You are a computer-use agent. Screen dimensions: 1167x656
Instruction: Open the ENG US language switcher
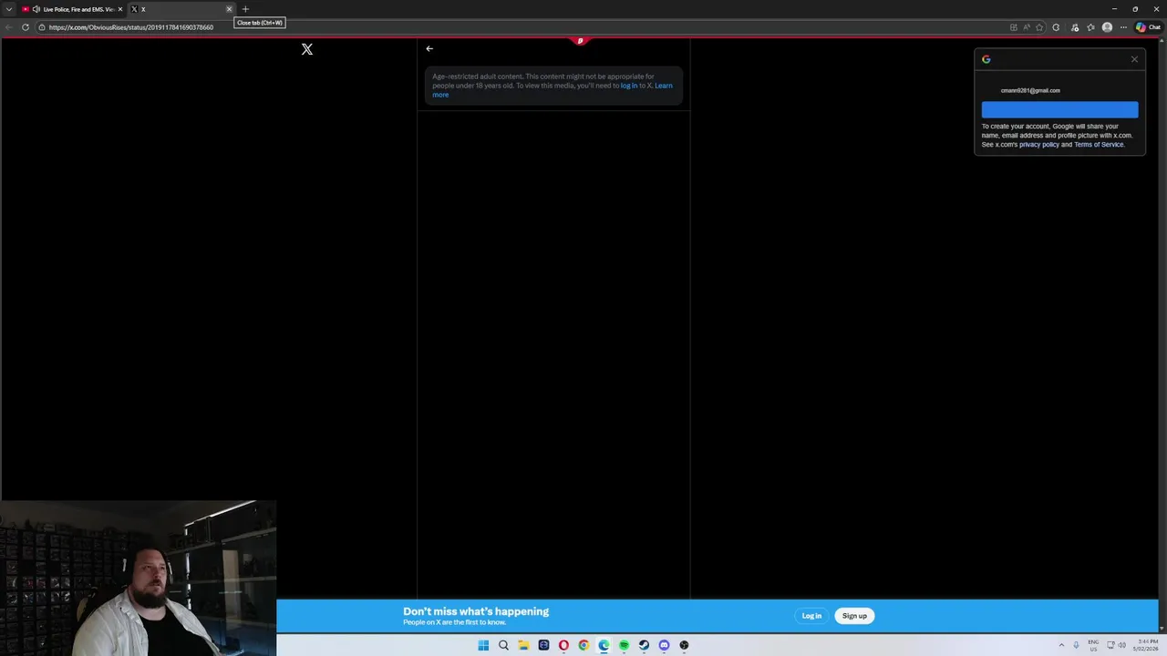coord(1093,645)
